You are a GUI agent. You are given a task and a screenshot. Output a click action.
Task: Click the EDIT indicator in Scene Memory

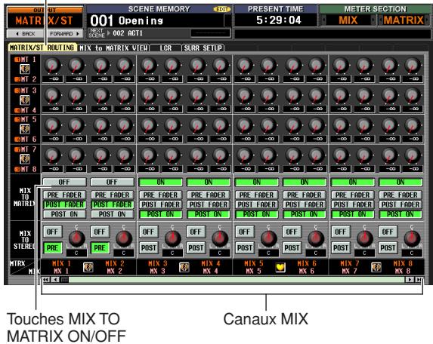(x=221, y=9)
